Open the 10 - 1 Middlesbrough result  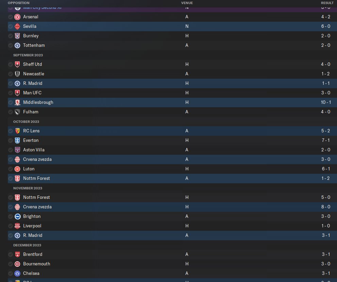point(325,102)
